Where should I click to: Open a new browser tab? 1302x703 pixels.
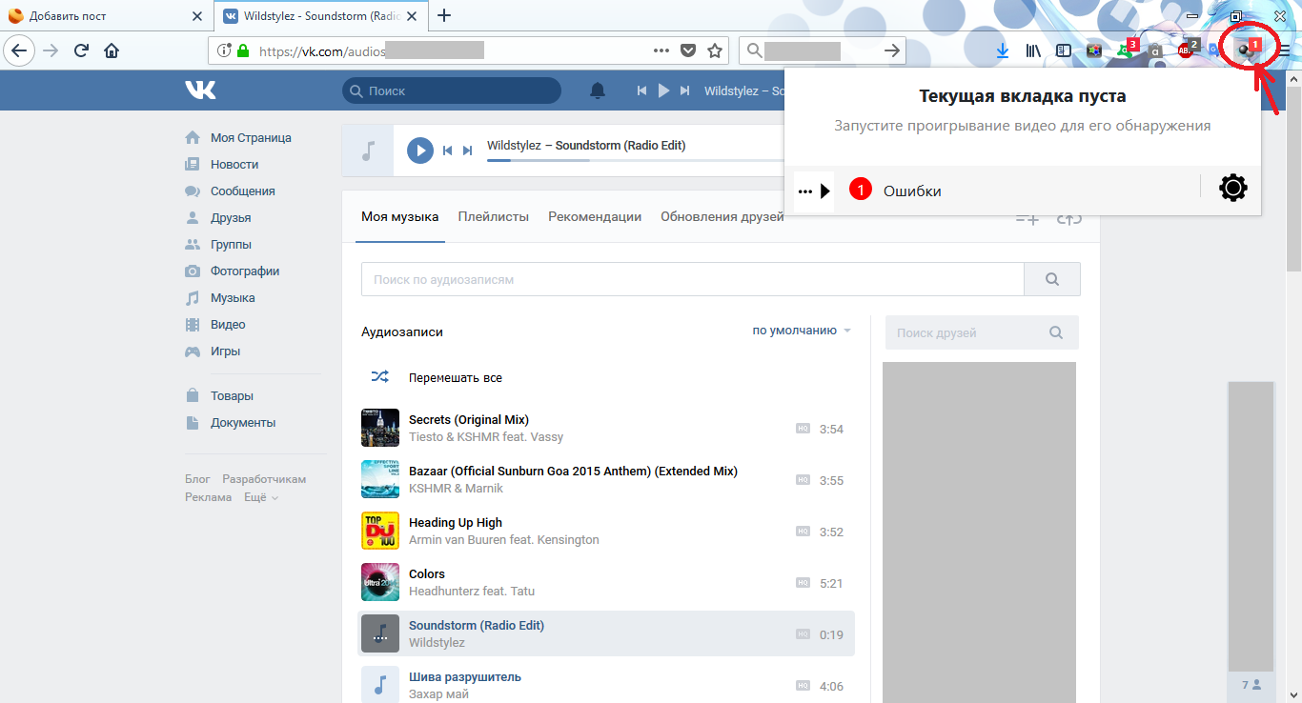444,16
